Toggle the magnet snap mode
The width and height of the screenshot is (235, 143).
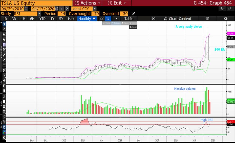4,127
